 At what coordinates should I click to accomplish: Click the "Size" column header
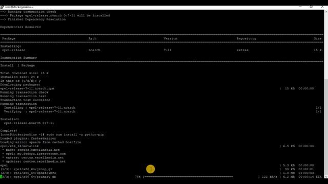318,39
